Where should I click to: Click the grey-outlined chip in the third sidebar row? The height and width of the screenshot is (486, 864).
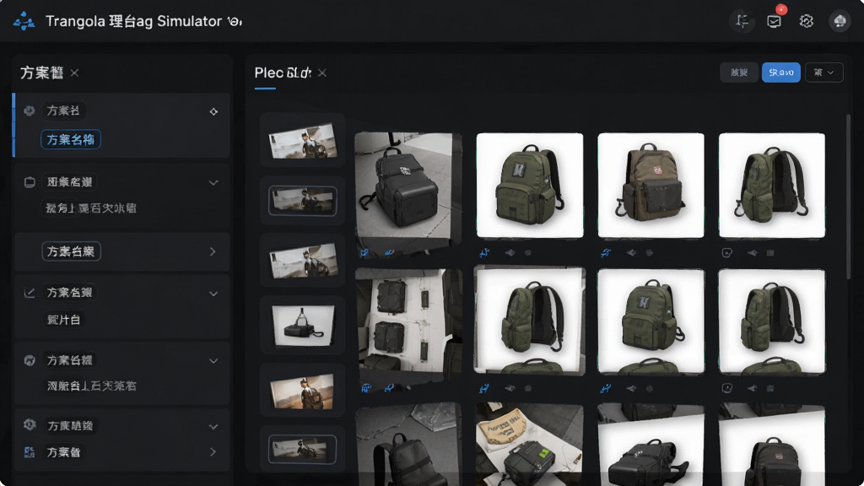[71, 251]
